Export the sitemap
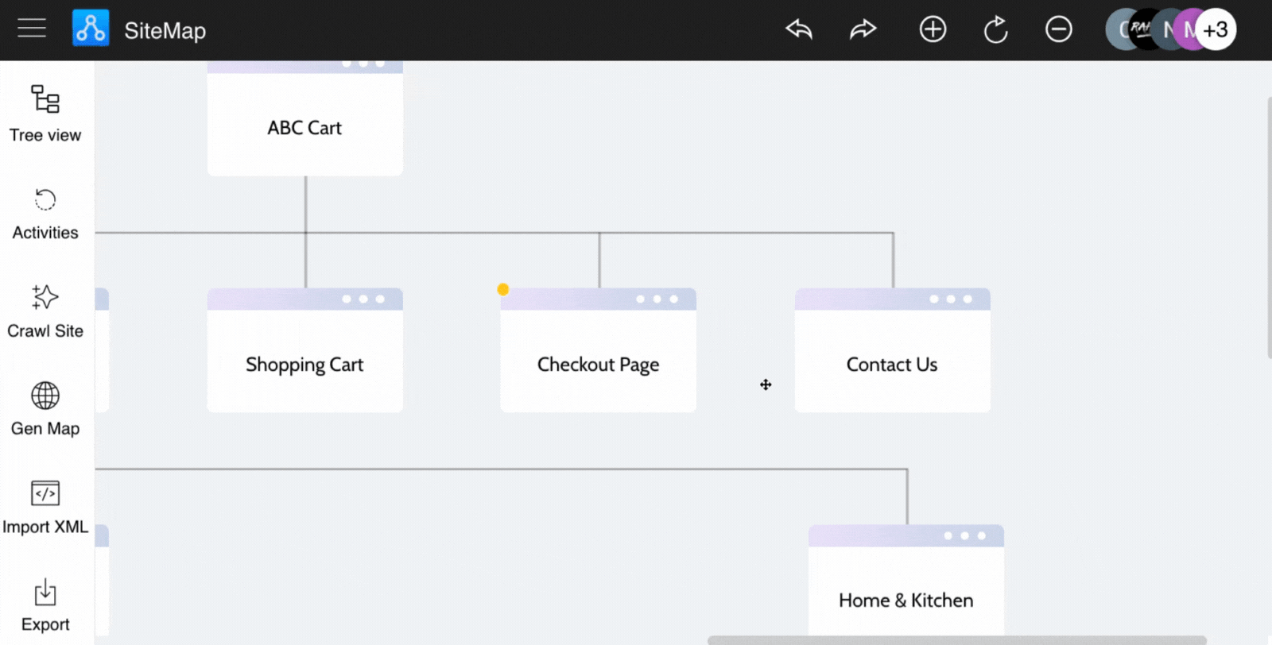Screen dimensions: 1272x645 [45, 605]
